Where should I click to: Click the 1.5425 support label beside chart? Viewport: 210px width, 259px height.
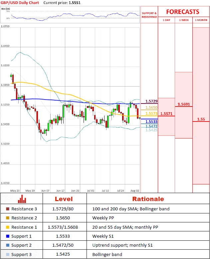pyautogui.click(x=151, y=130)
